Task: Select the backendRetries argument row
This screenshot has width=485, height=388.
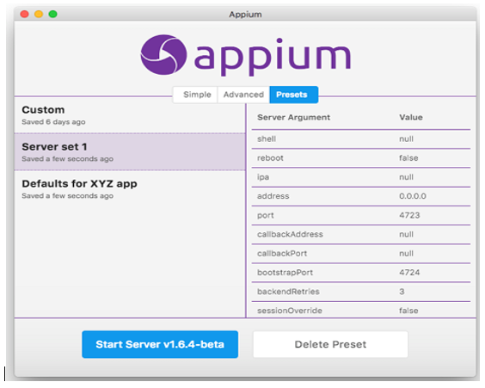Action: tap(361, 292)
